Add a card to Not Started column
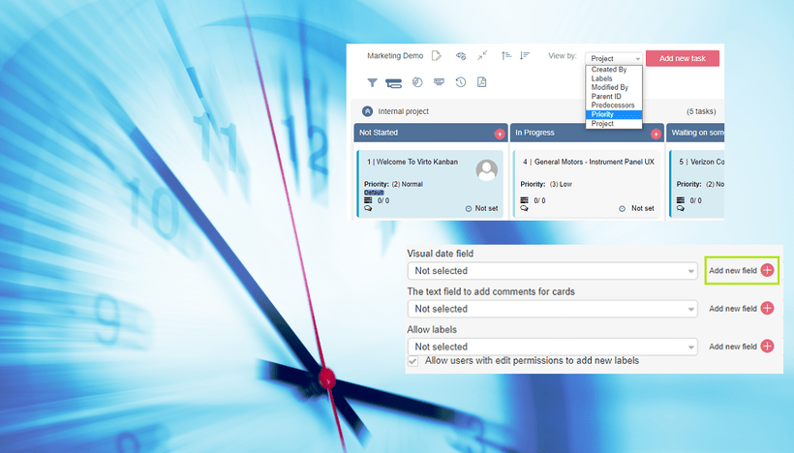This screenshot has width=794, height=453. coord(500,134)
